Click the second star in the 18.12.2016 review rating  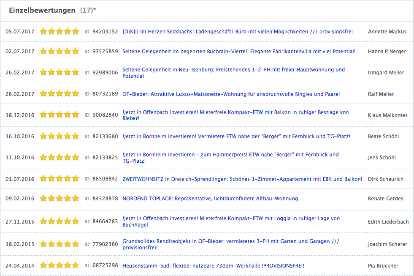(x=51, y=114)
